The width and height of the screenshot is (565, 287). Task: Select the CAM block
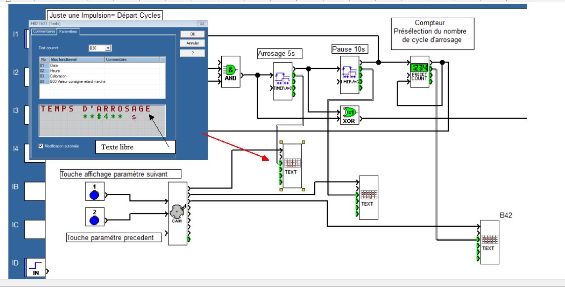click(177, 213)
